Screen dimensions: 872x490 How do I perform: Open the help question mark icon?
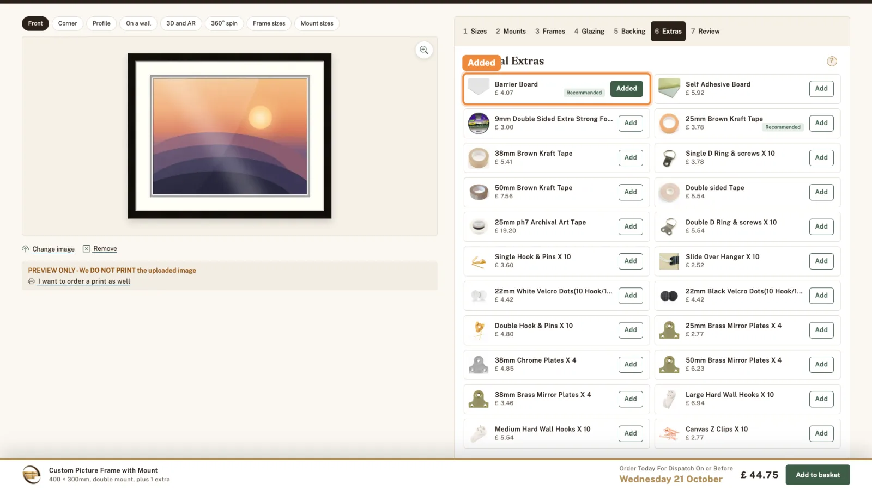click(x=832, y=62)
